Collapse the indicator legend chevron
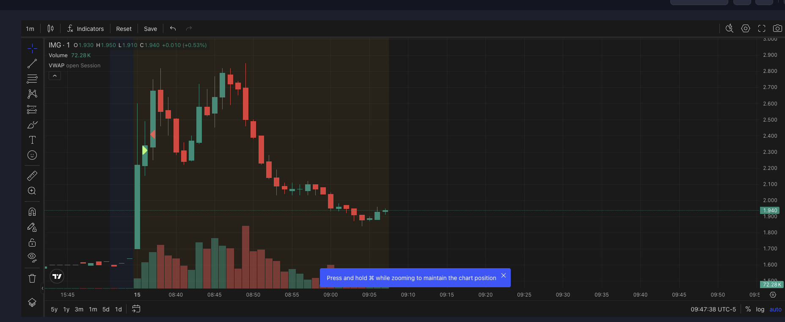Image resolution: width=785 pixels, height=322 pixels. [x=55, y=76]
